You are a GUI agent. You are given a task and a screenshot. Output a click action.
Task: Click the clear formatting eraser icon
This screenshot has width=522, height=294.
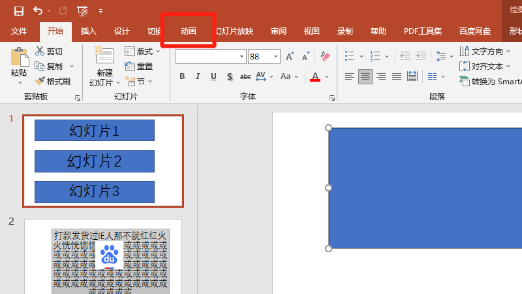[325, 57]
